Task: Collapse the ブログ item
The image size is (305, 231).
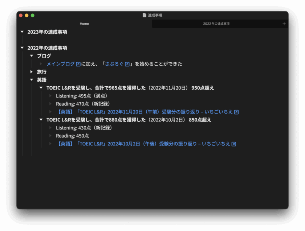Action: click(32, 56)
